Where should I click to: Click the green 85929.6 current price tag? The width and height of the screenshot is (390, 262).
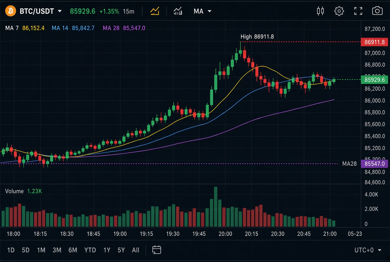click(374, 80)
